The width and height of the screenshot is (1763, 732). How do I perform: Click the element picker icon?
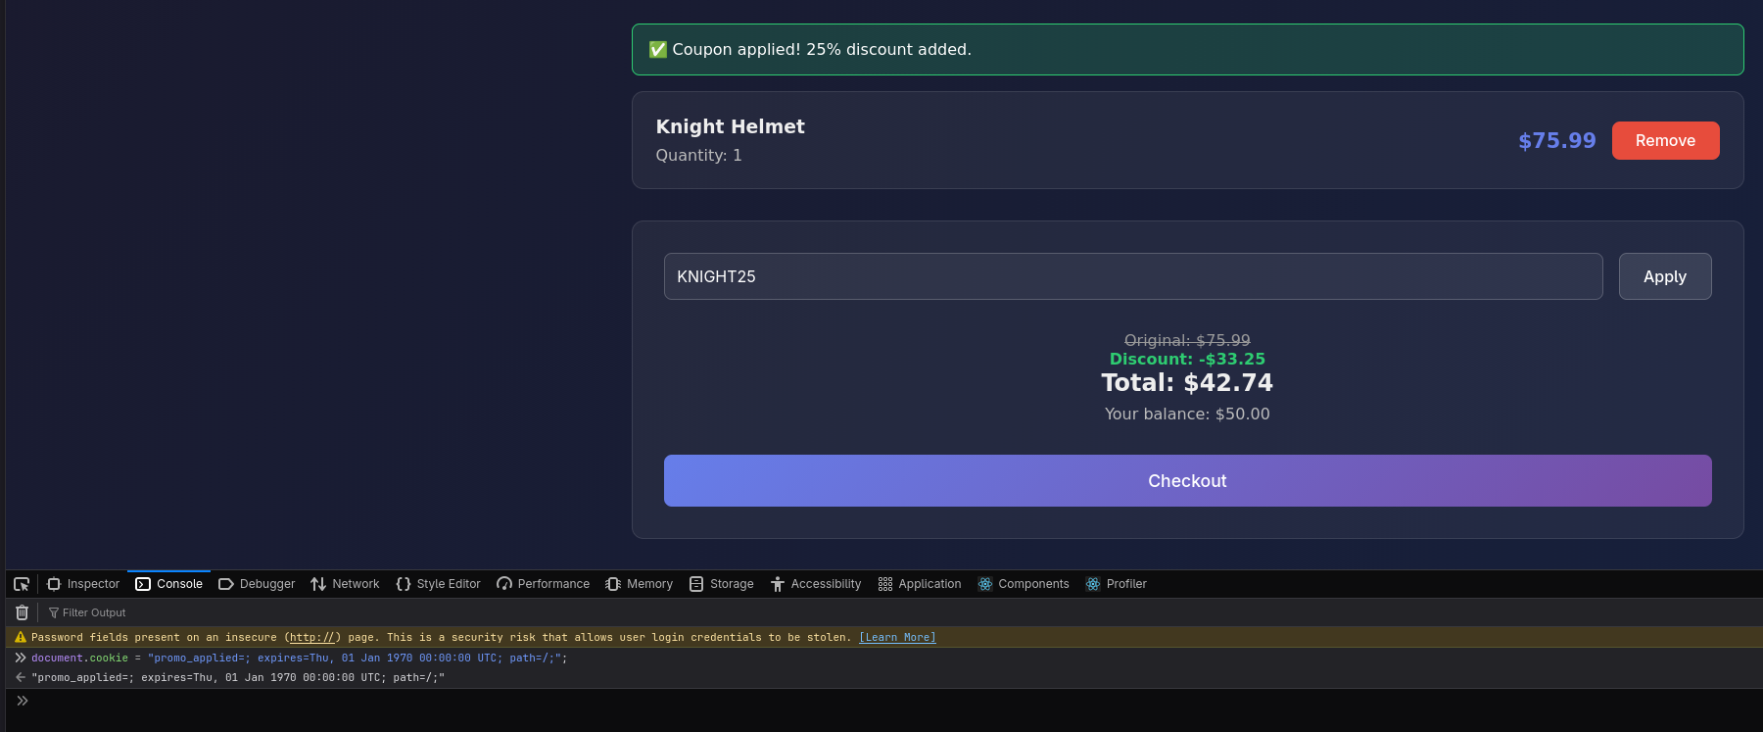(22, 584)
